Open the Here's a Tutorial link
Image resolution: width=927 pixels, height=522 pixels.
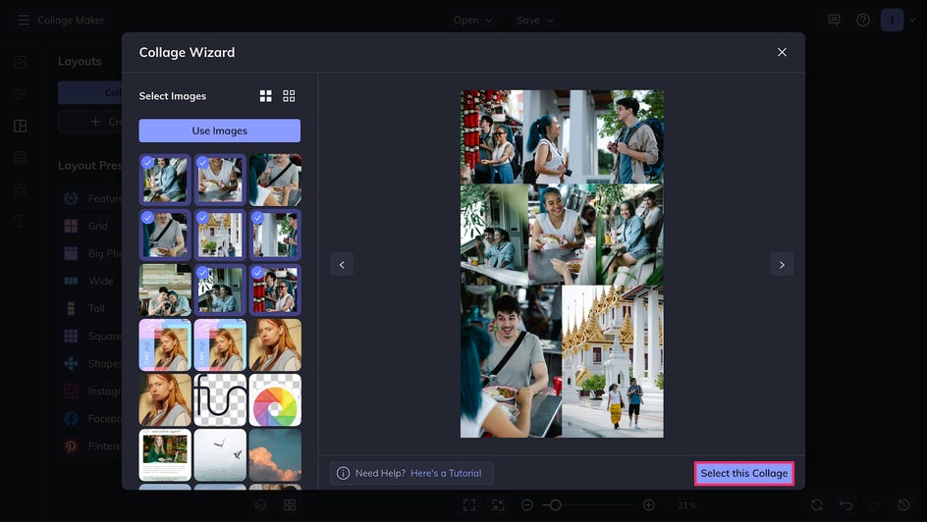[446, 473]
